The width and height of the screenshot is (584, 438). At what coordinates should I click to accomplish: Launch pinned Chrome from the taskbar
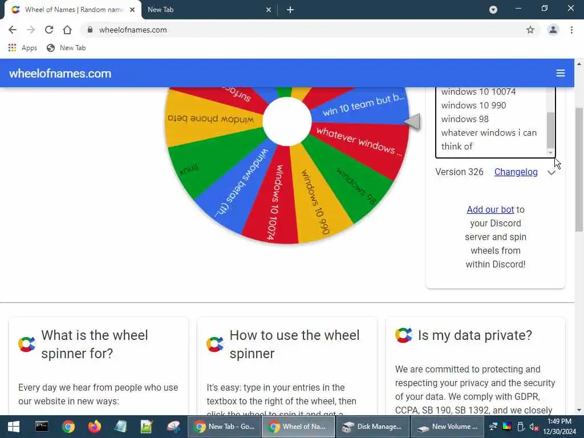pyautogui.click(x=68, y=427)
